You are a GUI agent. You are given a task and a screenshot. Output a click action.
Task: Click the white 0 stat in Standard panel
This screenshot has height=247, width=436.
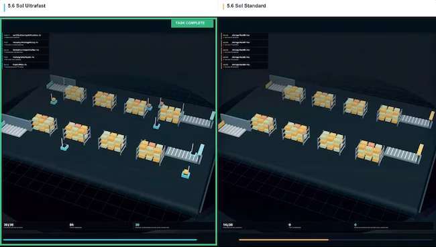290,225
